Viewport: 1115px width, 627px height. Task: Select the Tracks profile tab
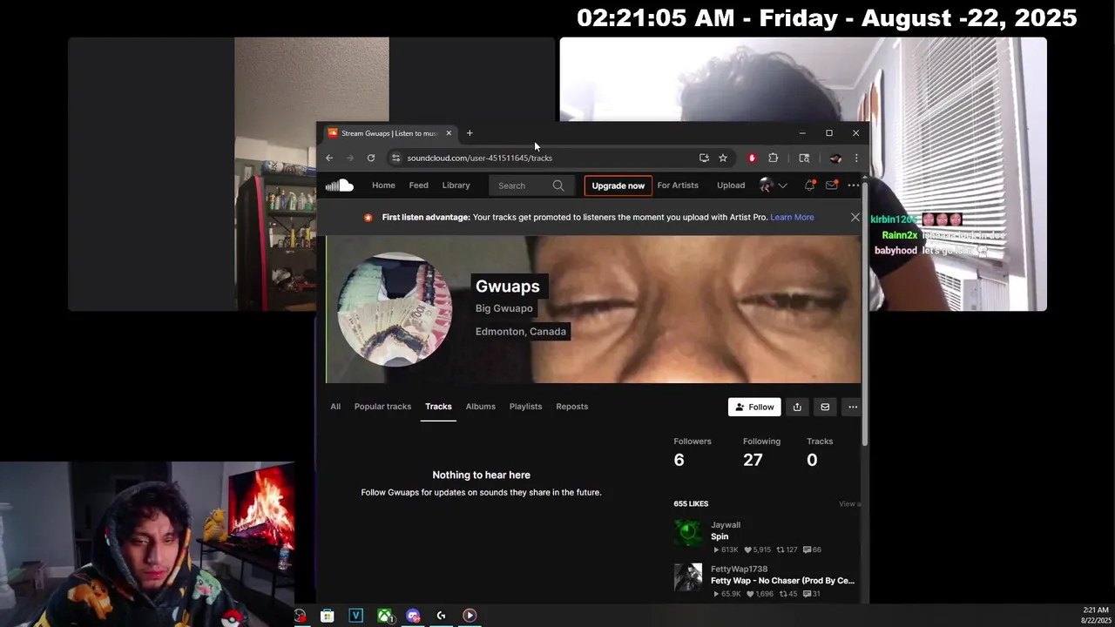point(438,407)
